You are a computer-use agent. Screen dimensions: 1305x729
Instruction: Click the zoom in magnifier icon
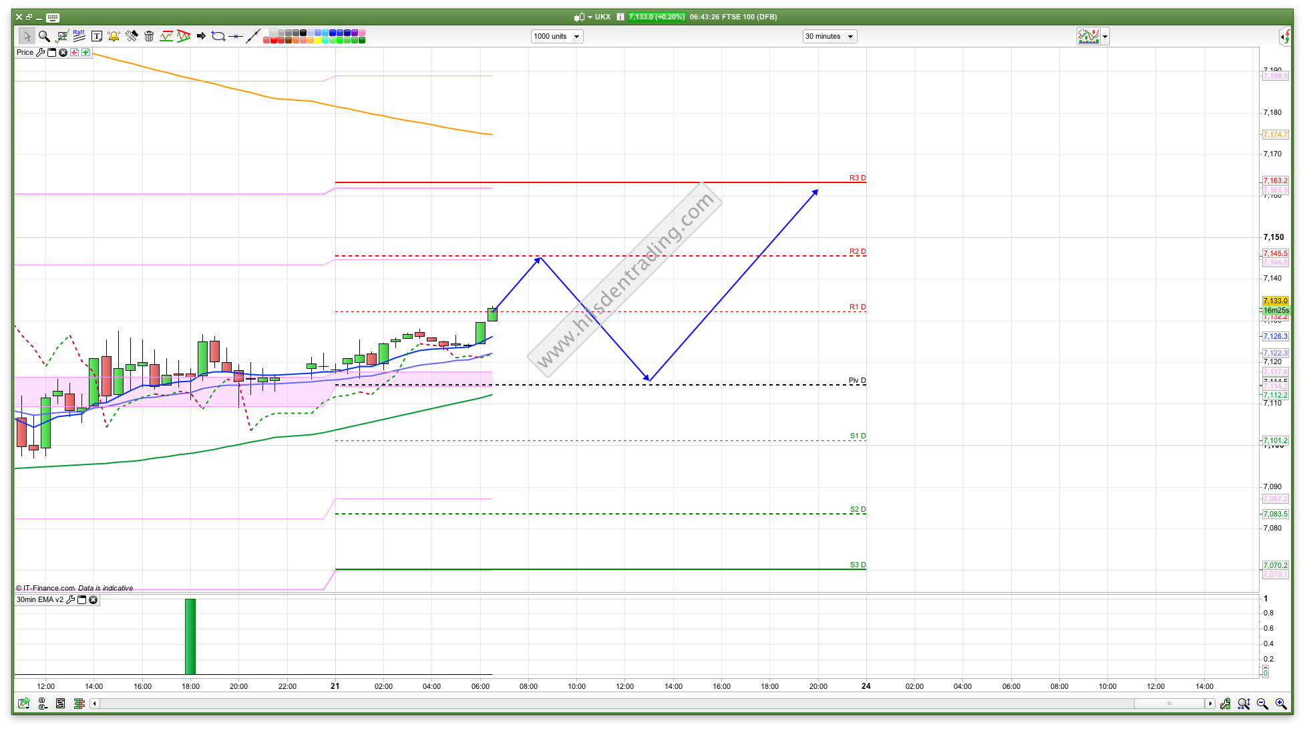click(x=1280, y=704)
